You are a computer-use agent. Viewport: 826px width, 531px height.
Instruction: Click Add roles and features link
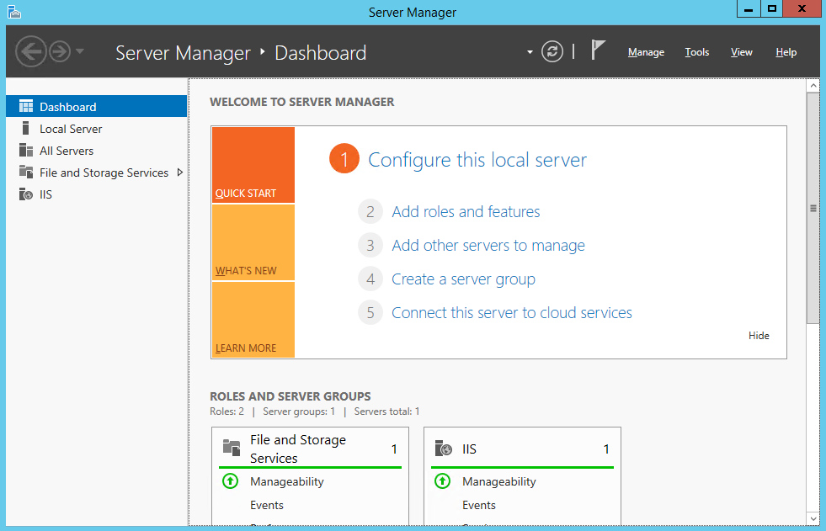pos(466,212)
